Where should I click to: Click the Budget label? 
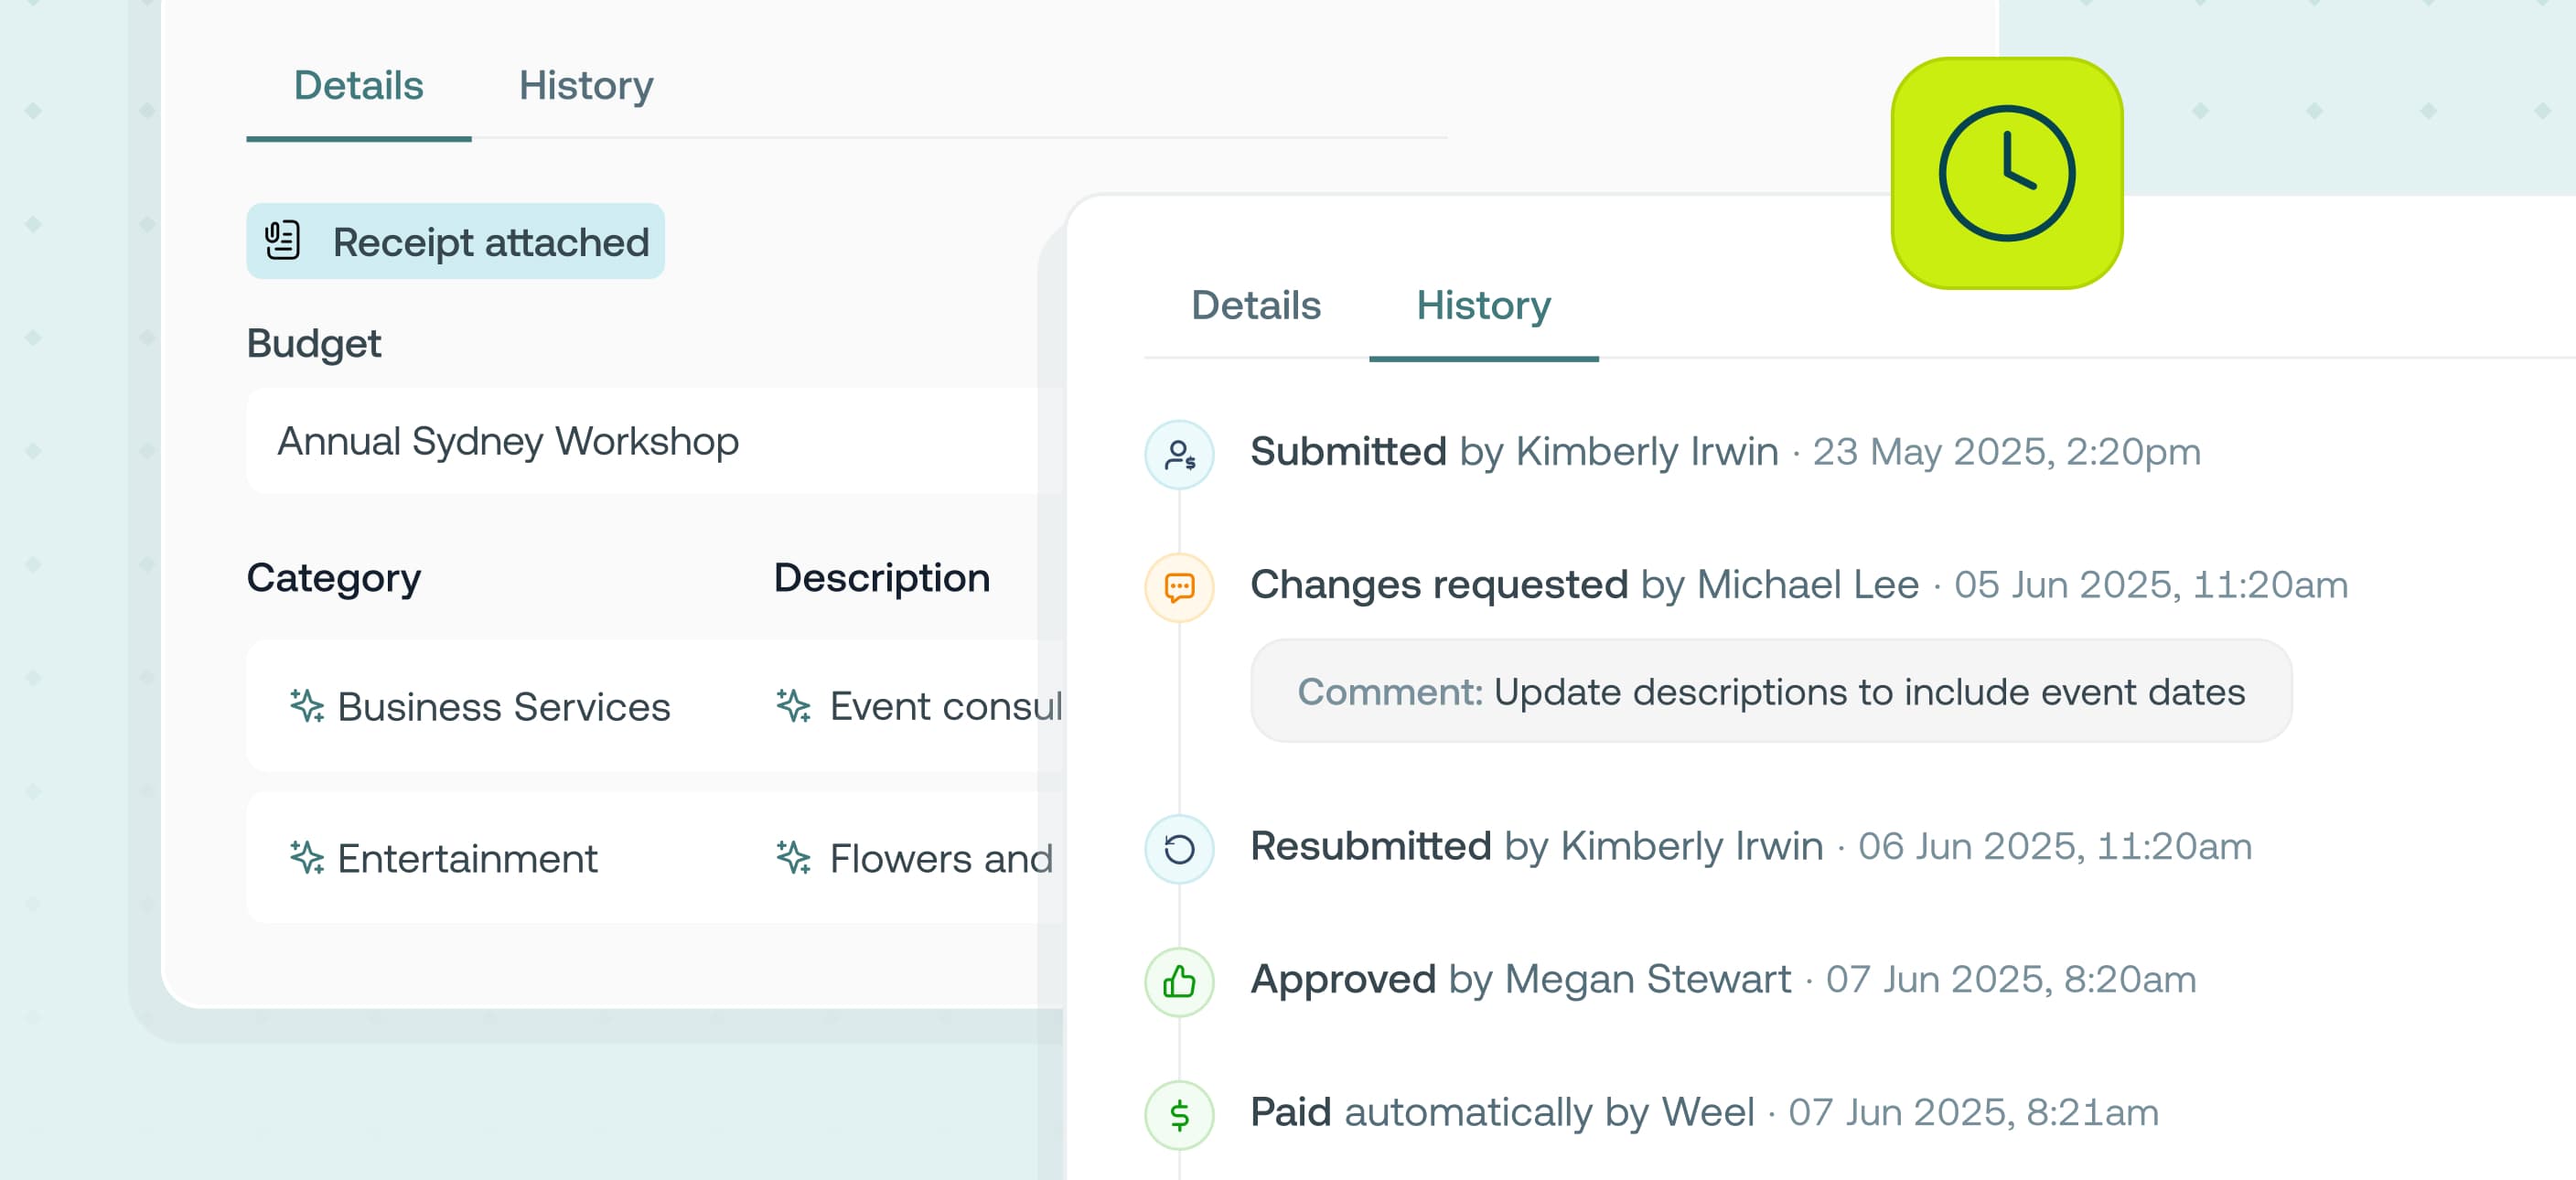[314, 344]
